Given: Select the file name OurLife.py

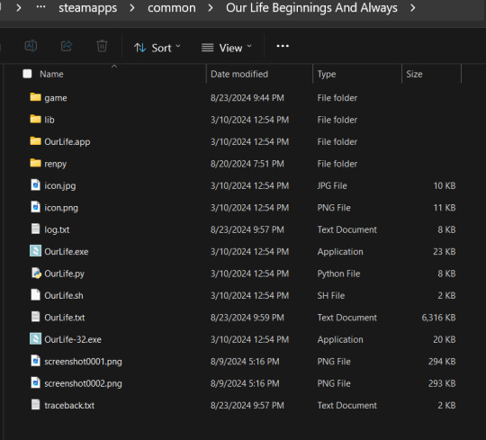Looking at the screenshot, I should (x=65, y=274).
